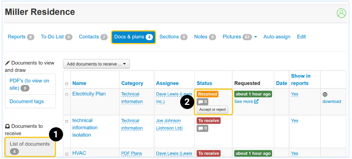Open comments bubble for Electricity Plan
This screenshot has width=352, height=159.
(202, 101)
